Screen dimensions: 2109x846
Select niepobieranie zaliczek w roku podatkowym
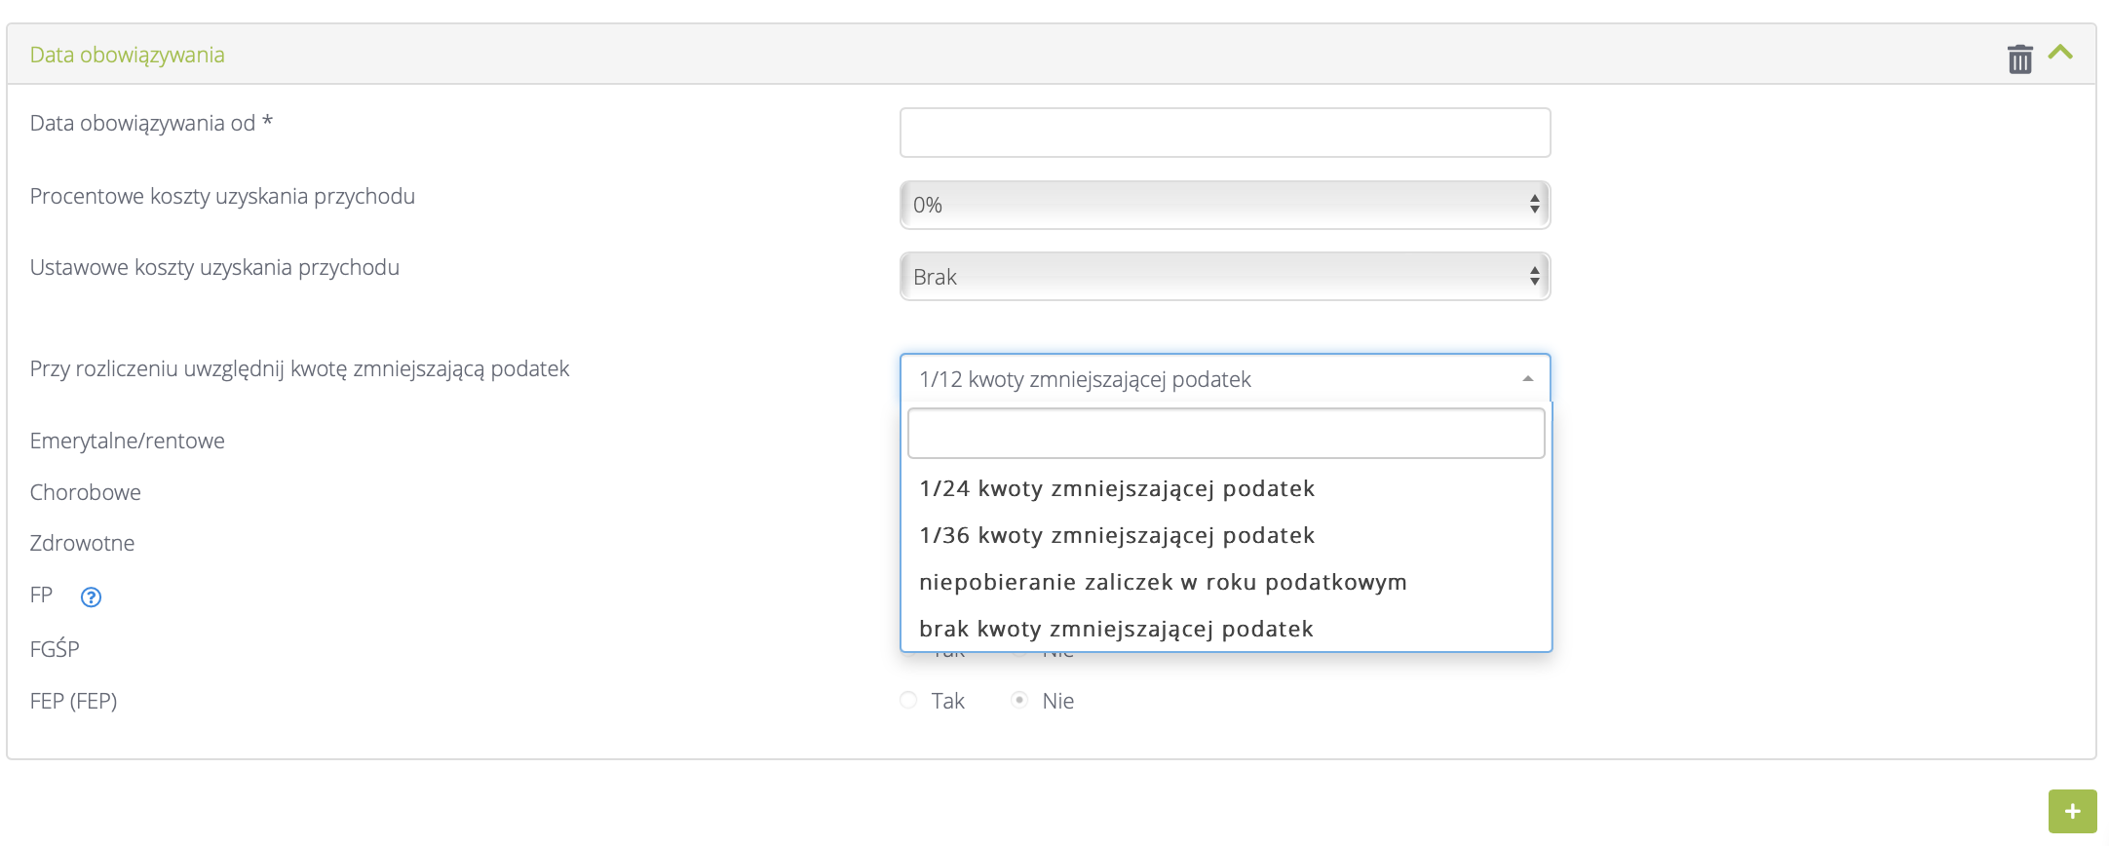pyautogui.click(x=1162, y=582)
